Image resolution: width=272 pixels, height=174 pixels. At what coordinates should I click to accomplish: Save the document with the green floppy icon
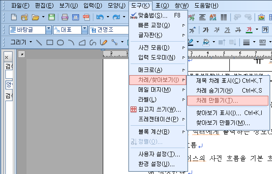point(52,17)
